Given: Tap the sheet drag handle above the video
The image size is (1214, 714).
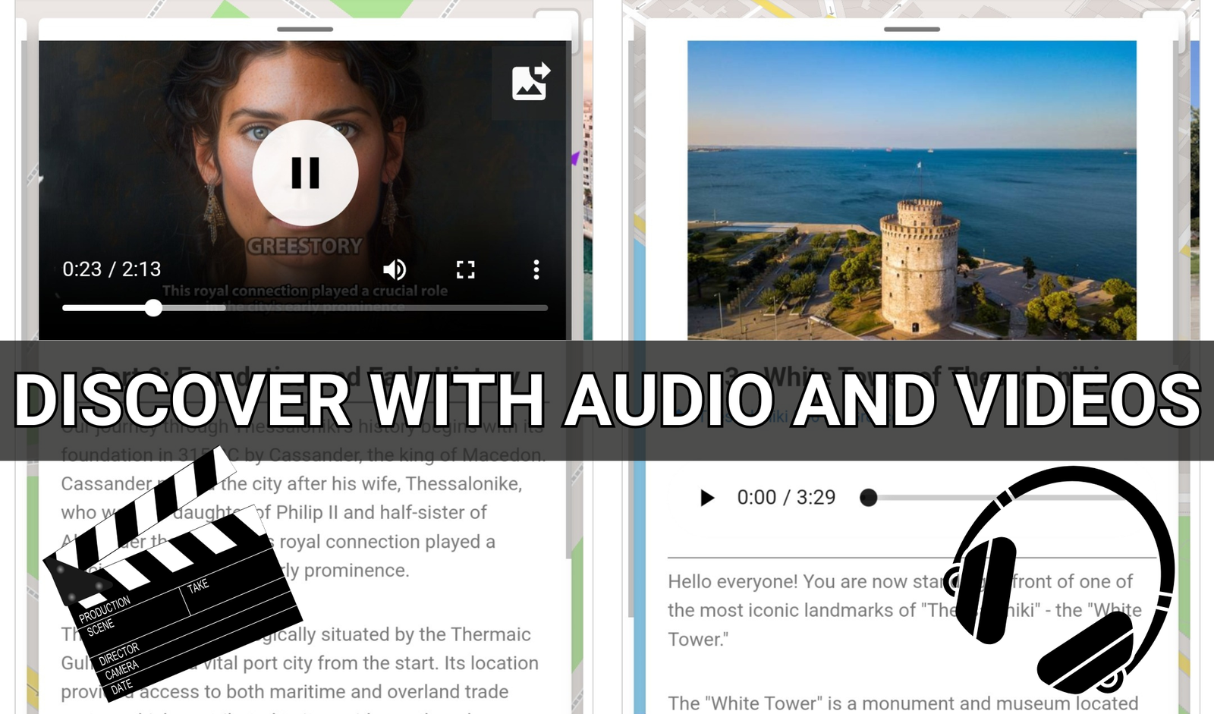Looking at the screenshot, I should click(305, 30).
